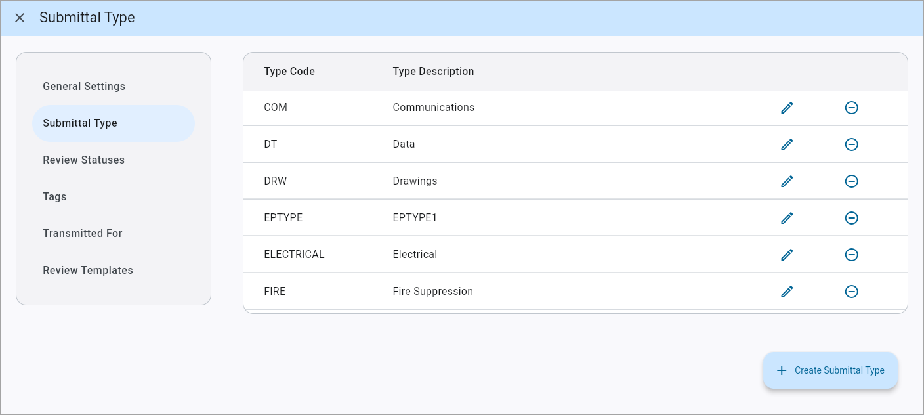The width and height of the screenshot is (924, 415).
Task: Edit the DRW Drawings entry
Action: pyautogui.click(x=787, y=181)
